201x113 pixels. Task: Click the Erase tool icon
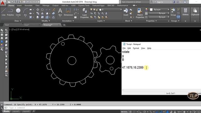click(54, 10)
